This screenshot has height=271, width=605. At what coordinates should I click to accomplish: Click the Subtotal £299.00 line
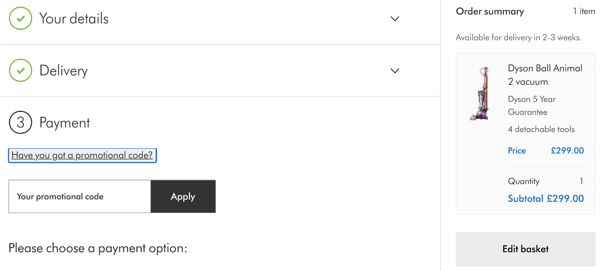[546, 199]
